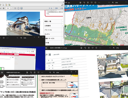This screenshot has width=128, height=98.
Task: Click the キッチン table row
Action: point(53,34)
